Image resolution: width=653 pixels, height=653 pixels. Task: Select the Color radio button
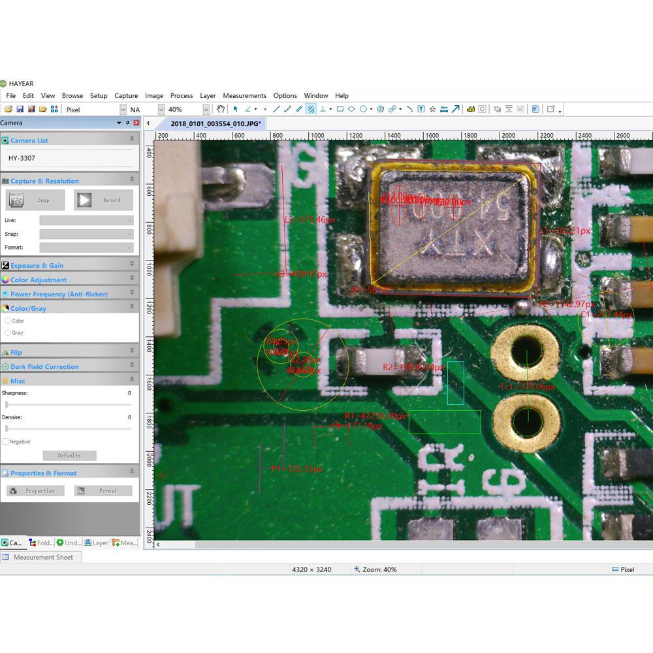9,321
